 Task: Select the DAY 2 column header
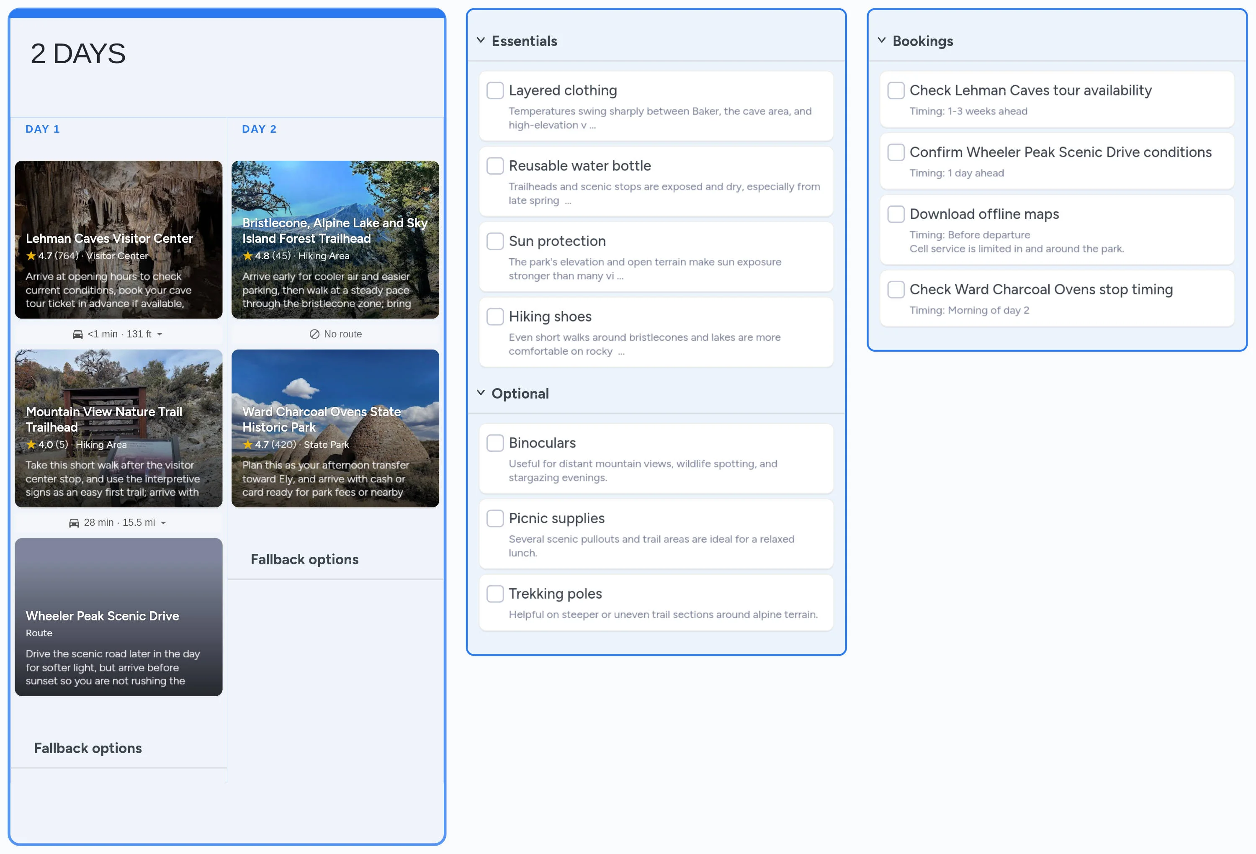click(x=259, y=129)
